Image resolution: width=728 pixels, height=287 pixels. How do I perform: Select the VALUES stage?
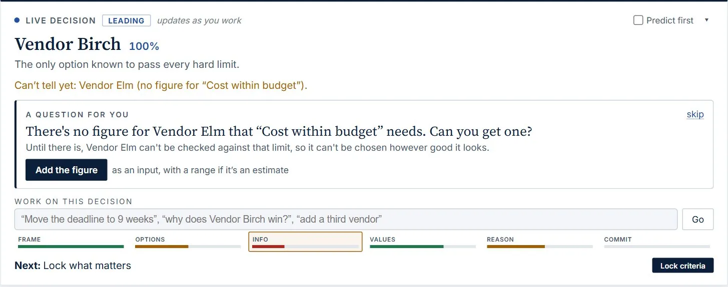pyautogui.click(x=422, y=242)
